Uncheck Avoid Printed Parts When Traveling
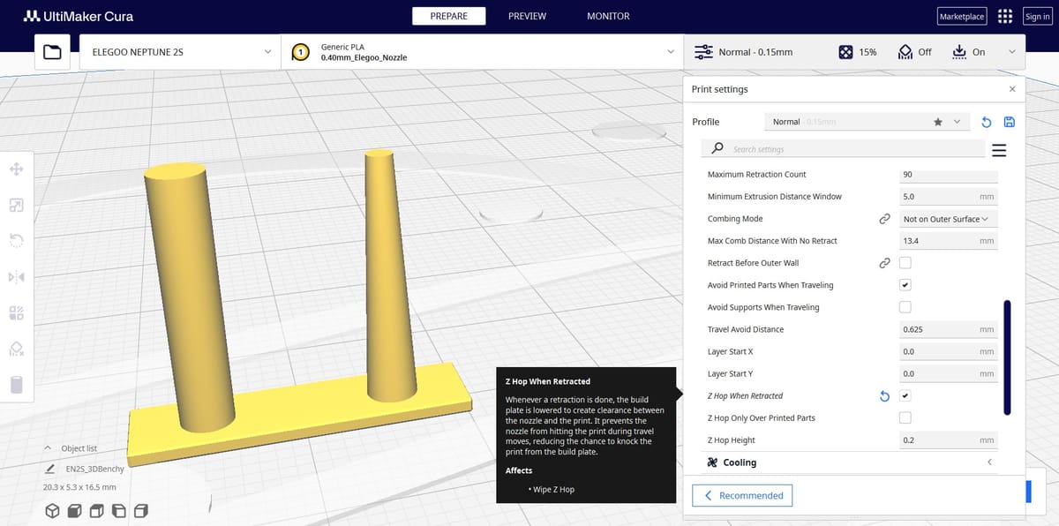 905,285
